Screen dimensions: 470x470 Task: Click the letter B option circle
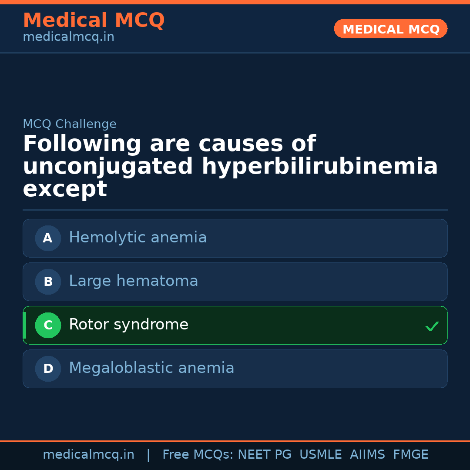pyautogui.click(x=48, y=282)
